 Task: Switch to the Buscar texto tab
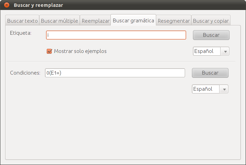click(x=22, y=21)
